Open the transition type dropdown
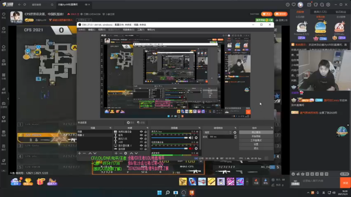The height and width of the screenshot is (197, 351). click(218, 133)
